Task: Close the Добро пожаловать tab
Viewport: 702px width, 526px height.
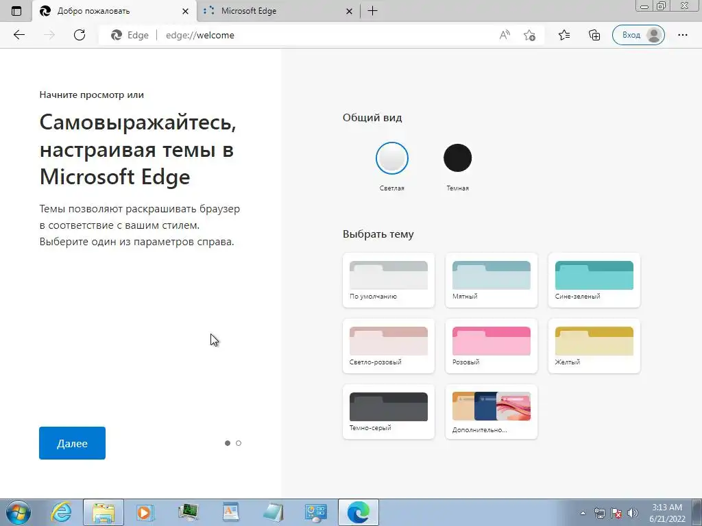Action: click(x=185, y=11)
